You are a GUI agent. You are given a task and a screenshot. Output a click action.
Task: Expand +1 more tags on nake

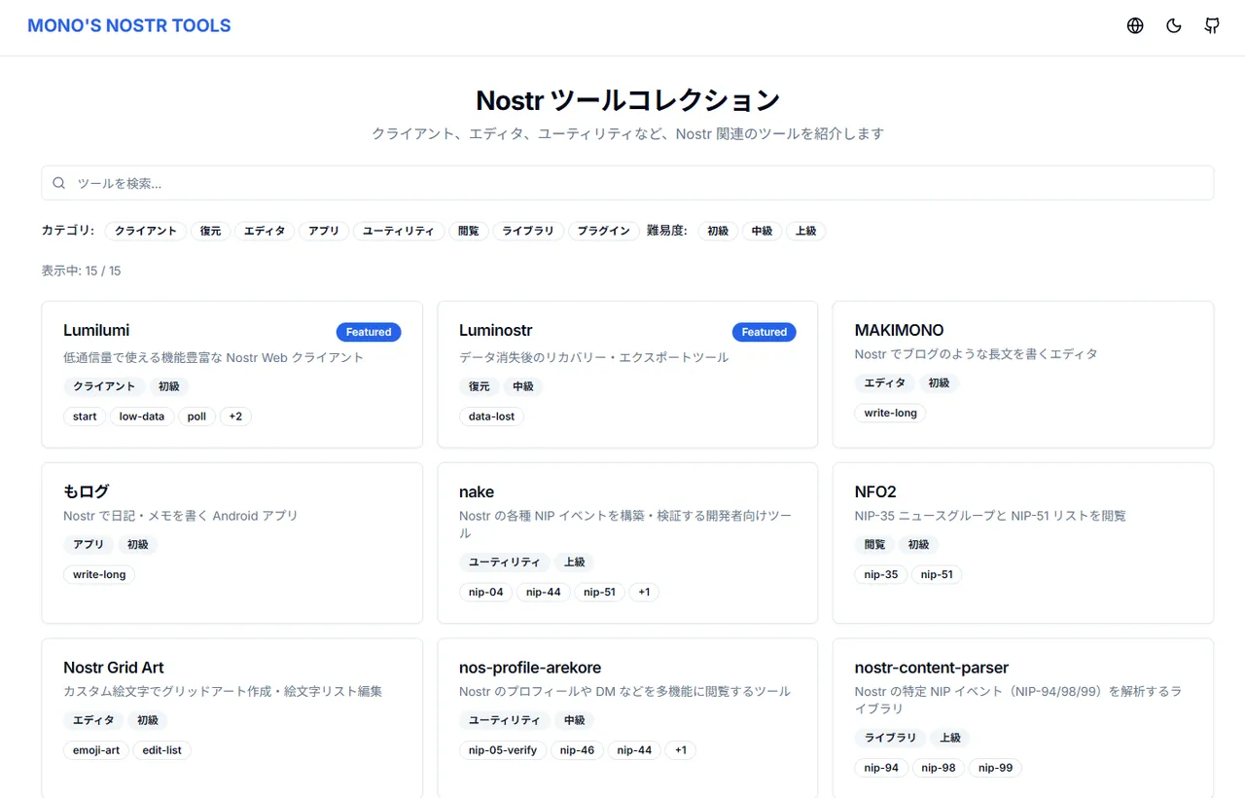tap(644, 592)
